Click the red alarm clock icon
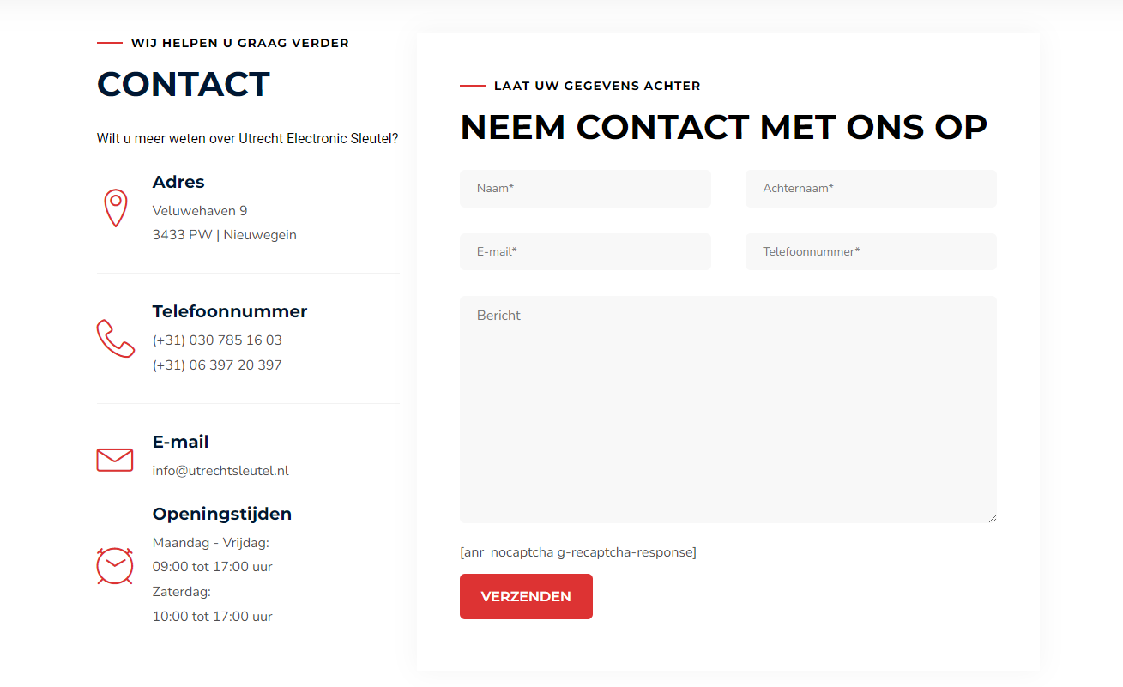This screenshot has width=1123, height=687. tap(115, 566)
